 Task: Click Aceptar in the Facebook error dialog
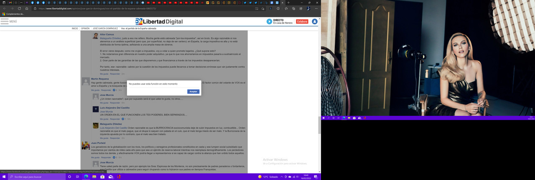click(x=193, y=91)
